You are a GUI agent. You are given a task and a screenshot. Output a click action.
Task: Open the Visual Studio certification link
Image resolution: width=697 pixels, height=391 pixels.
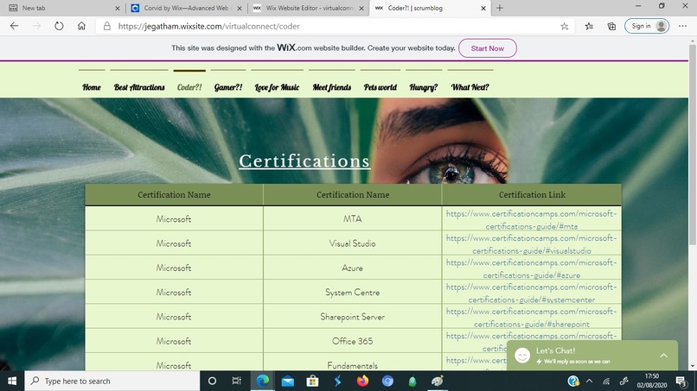click(x=531, y=244)
